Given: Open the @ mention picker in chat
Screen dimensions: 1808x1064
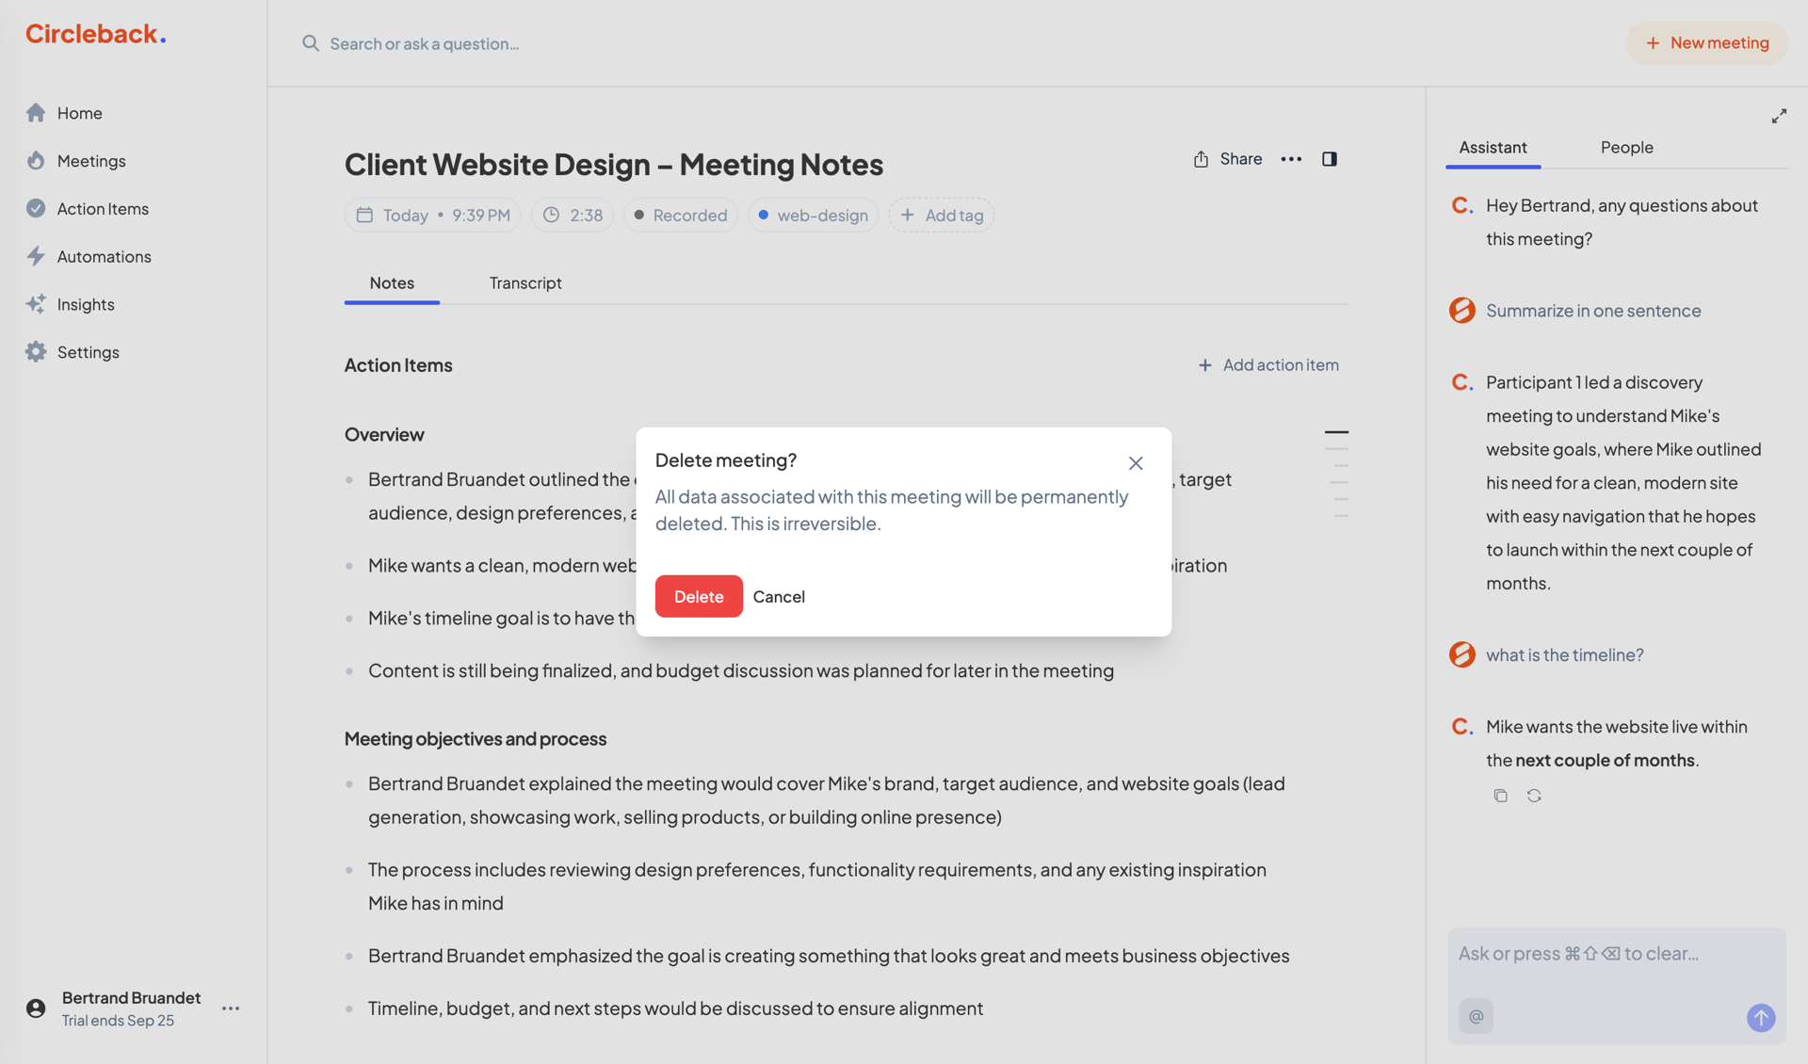Looking at the screenshot, I should point(1476,1016).
